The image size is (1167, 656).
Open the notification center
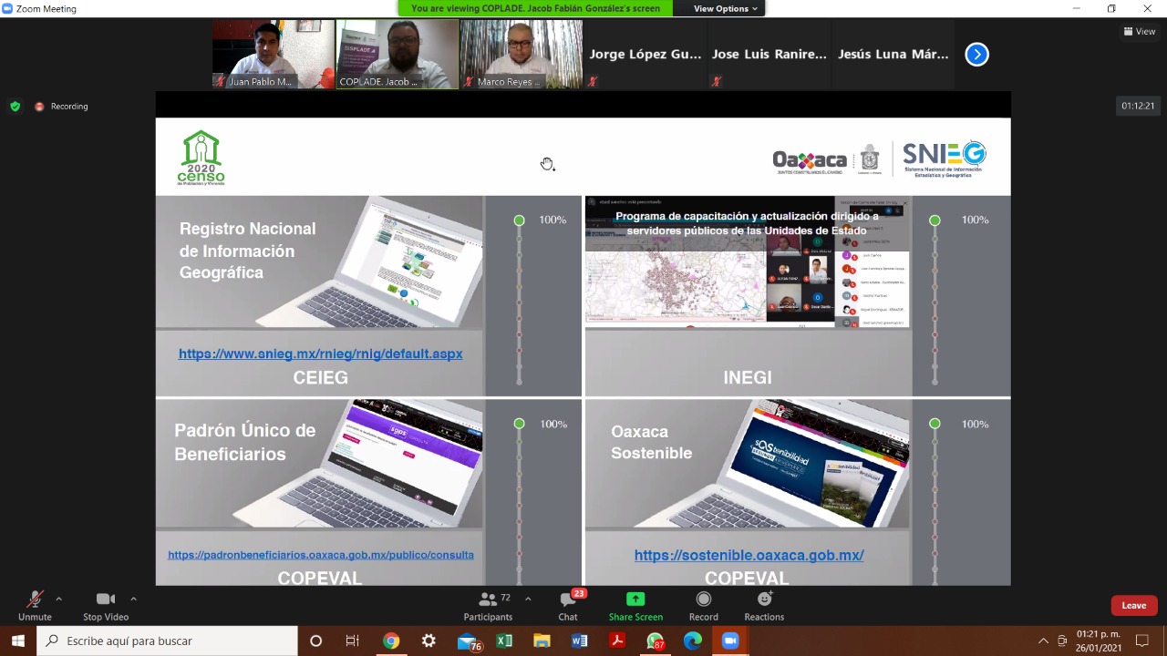click(x=1142, y=641)
